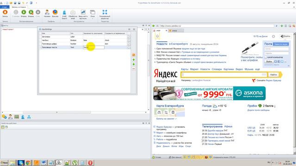
Task: Open the 'Картинки' link above search
Action: [228, 69]
